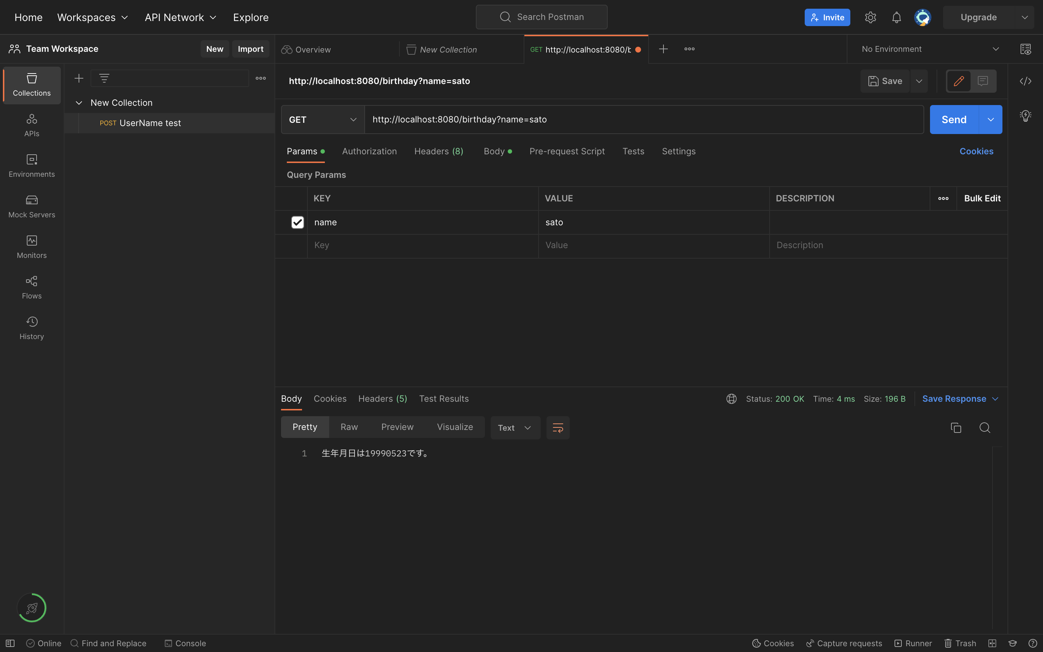
Task: Open the Postman Console from the status bar
Action: 185,643
